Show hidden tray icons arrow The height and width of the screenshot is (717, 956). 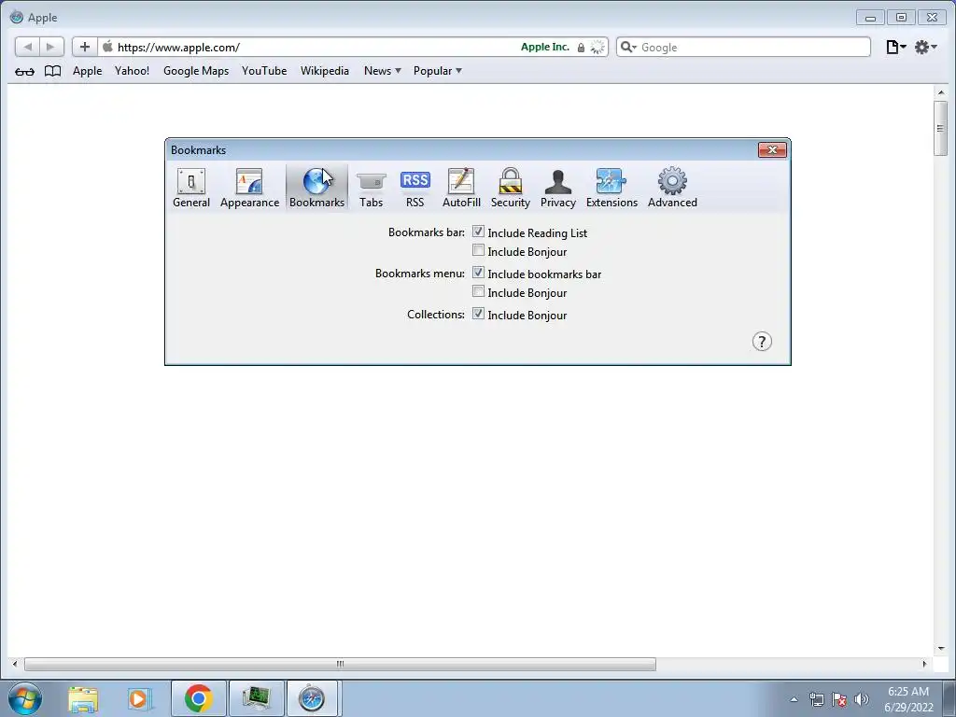coord(794,699)
